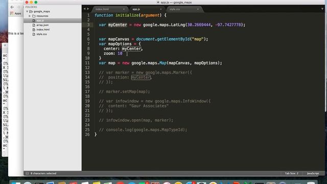Click the longitude value -97.7427778
This screenshot has height=184, width=327.
[228, 25]
